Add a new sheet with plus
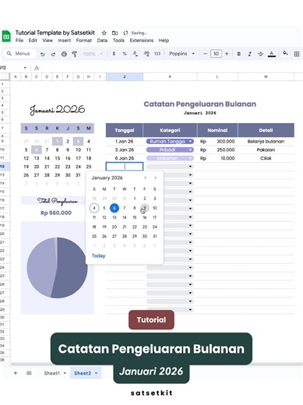Image resolution: width=303 pixels, height=405 pixels. 16,373
